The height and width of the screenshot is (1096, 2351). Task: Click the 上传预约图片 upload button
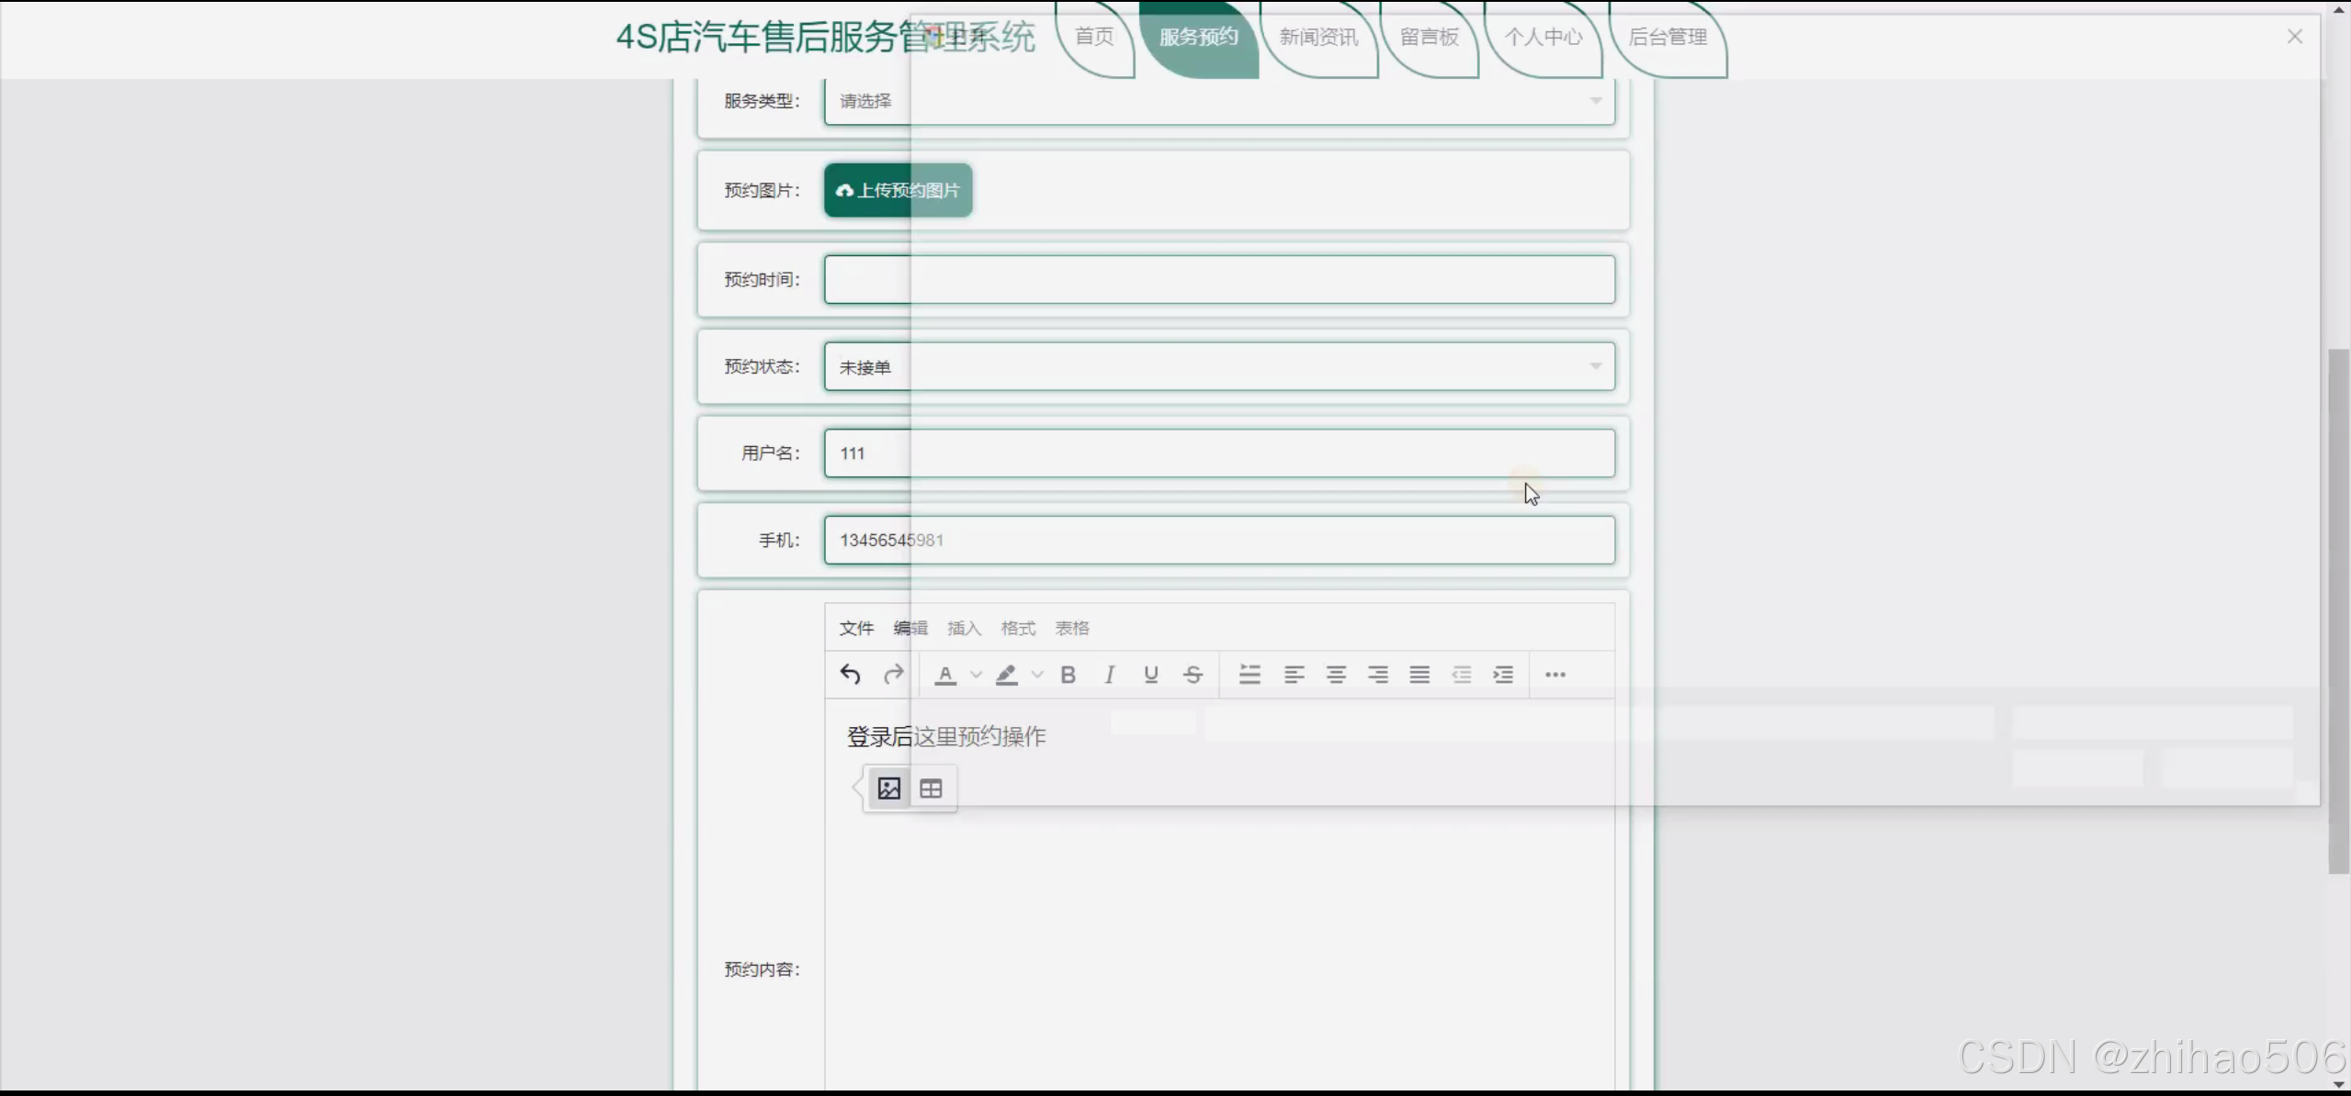click(898, 190)
